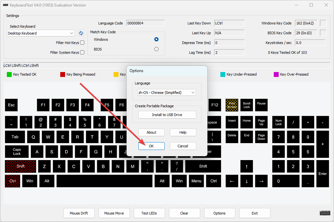This screenshot has height=222, width=334.
Task: Click the hatched Print Screen key
Action: (x=231, y=105)
